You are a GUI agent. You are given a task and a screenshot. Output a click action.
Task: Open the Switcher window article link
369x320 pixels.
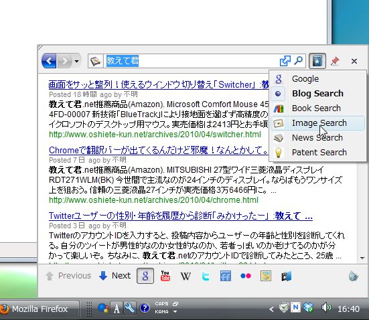pyautogui.click(x=159, y=84)
